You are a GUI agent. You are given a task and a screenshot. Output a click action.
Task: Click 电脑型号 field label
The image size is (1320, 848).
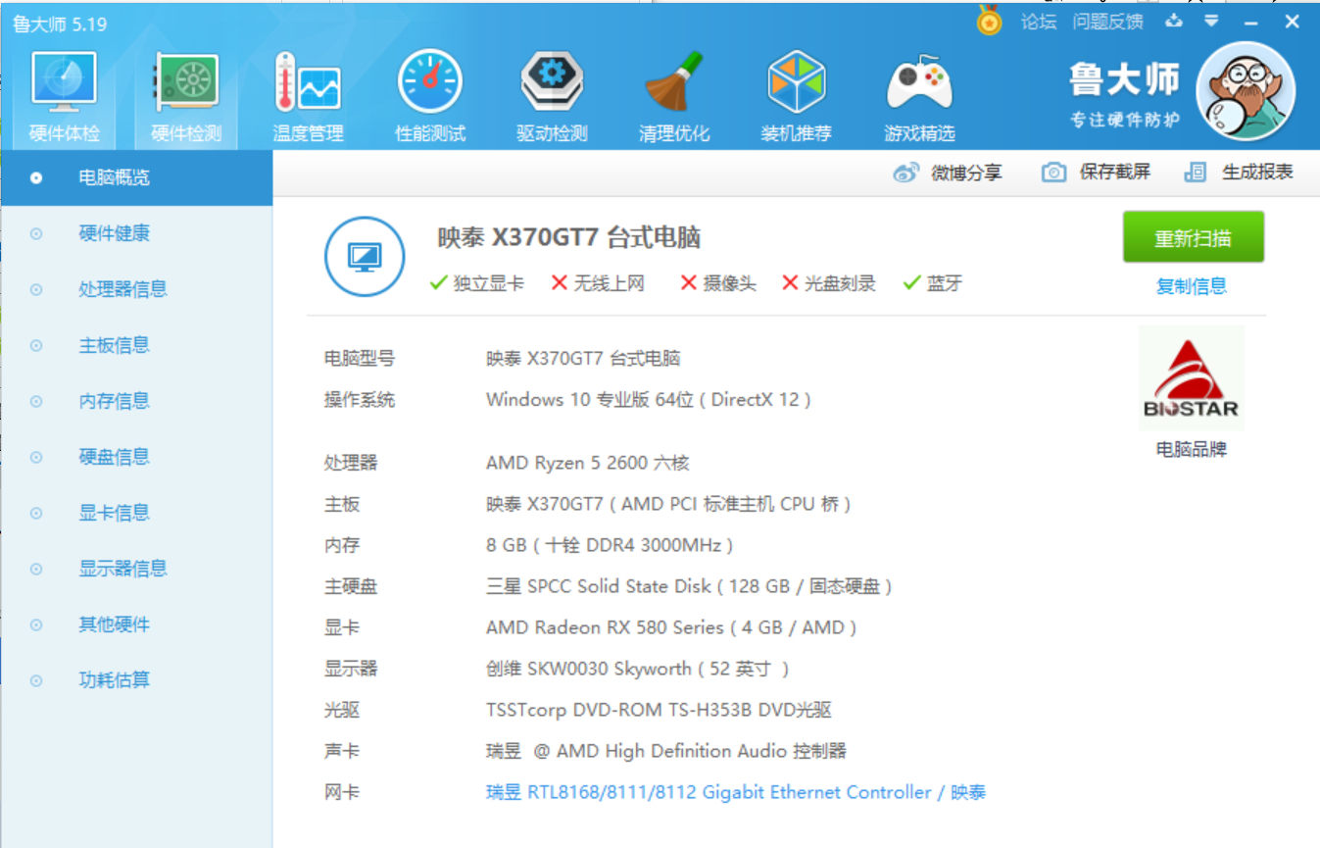coord(360,359)
